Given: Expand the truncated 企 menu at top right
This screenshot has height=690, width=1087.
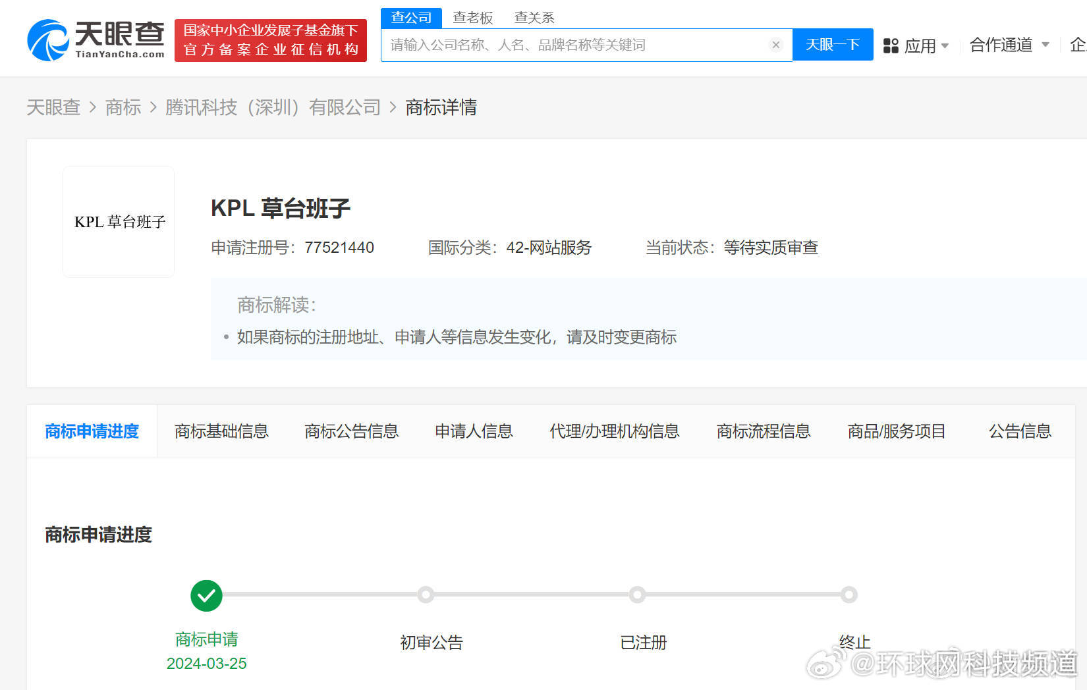Looking at the screenshot, I should [x=1076, y=45].
